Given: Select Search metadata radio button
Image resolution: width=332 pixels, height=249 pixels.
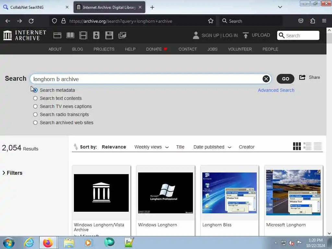Looking at the screenshot, I should coord(35,90).
